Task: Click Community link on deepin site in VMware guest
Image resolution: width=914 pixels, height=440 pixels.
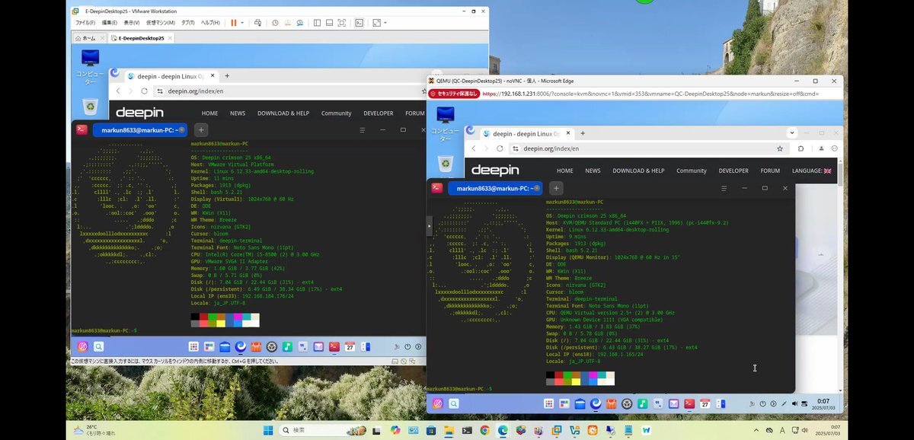Action: click(336, 113)
